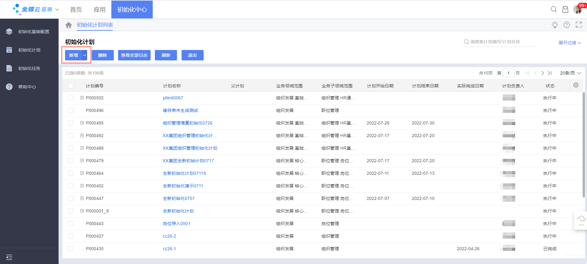Open 初始化任务 in the sidebar
This screenshot has width=587, height=264.
(x=29, y=68)
